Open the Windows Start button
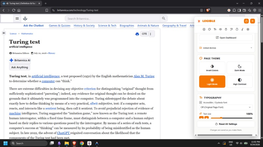Screen dimensions: 263x147 click(6, 143)
